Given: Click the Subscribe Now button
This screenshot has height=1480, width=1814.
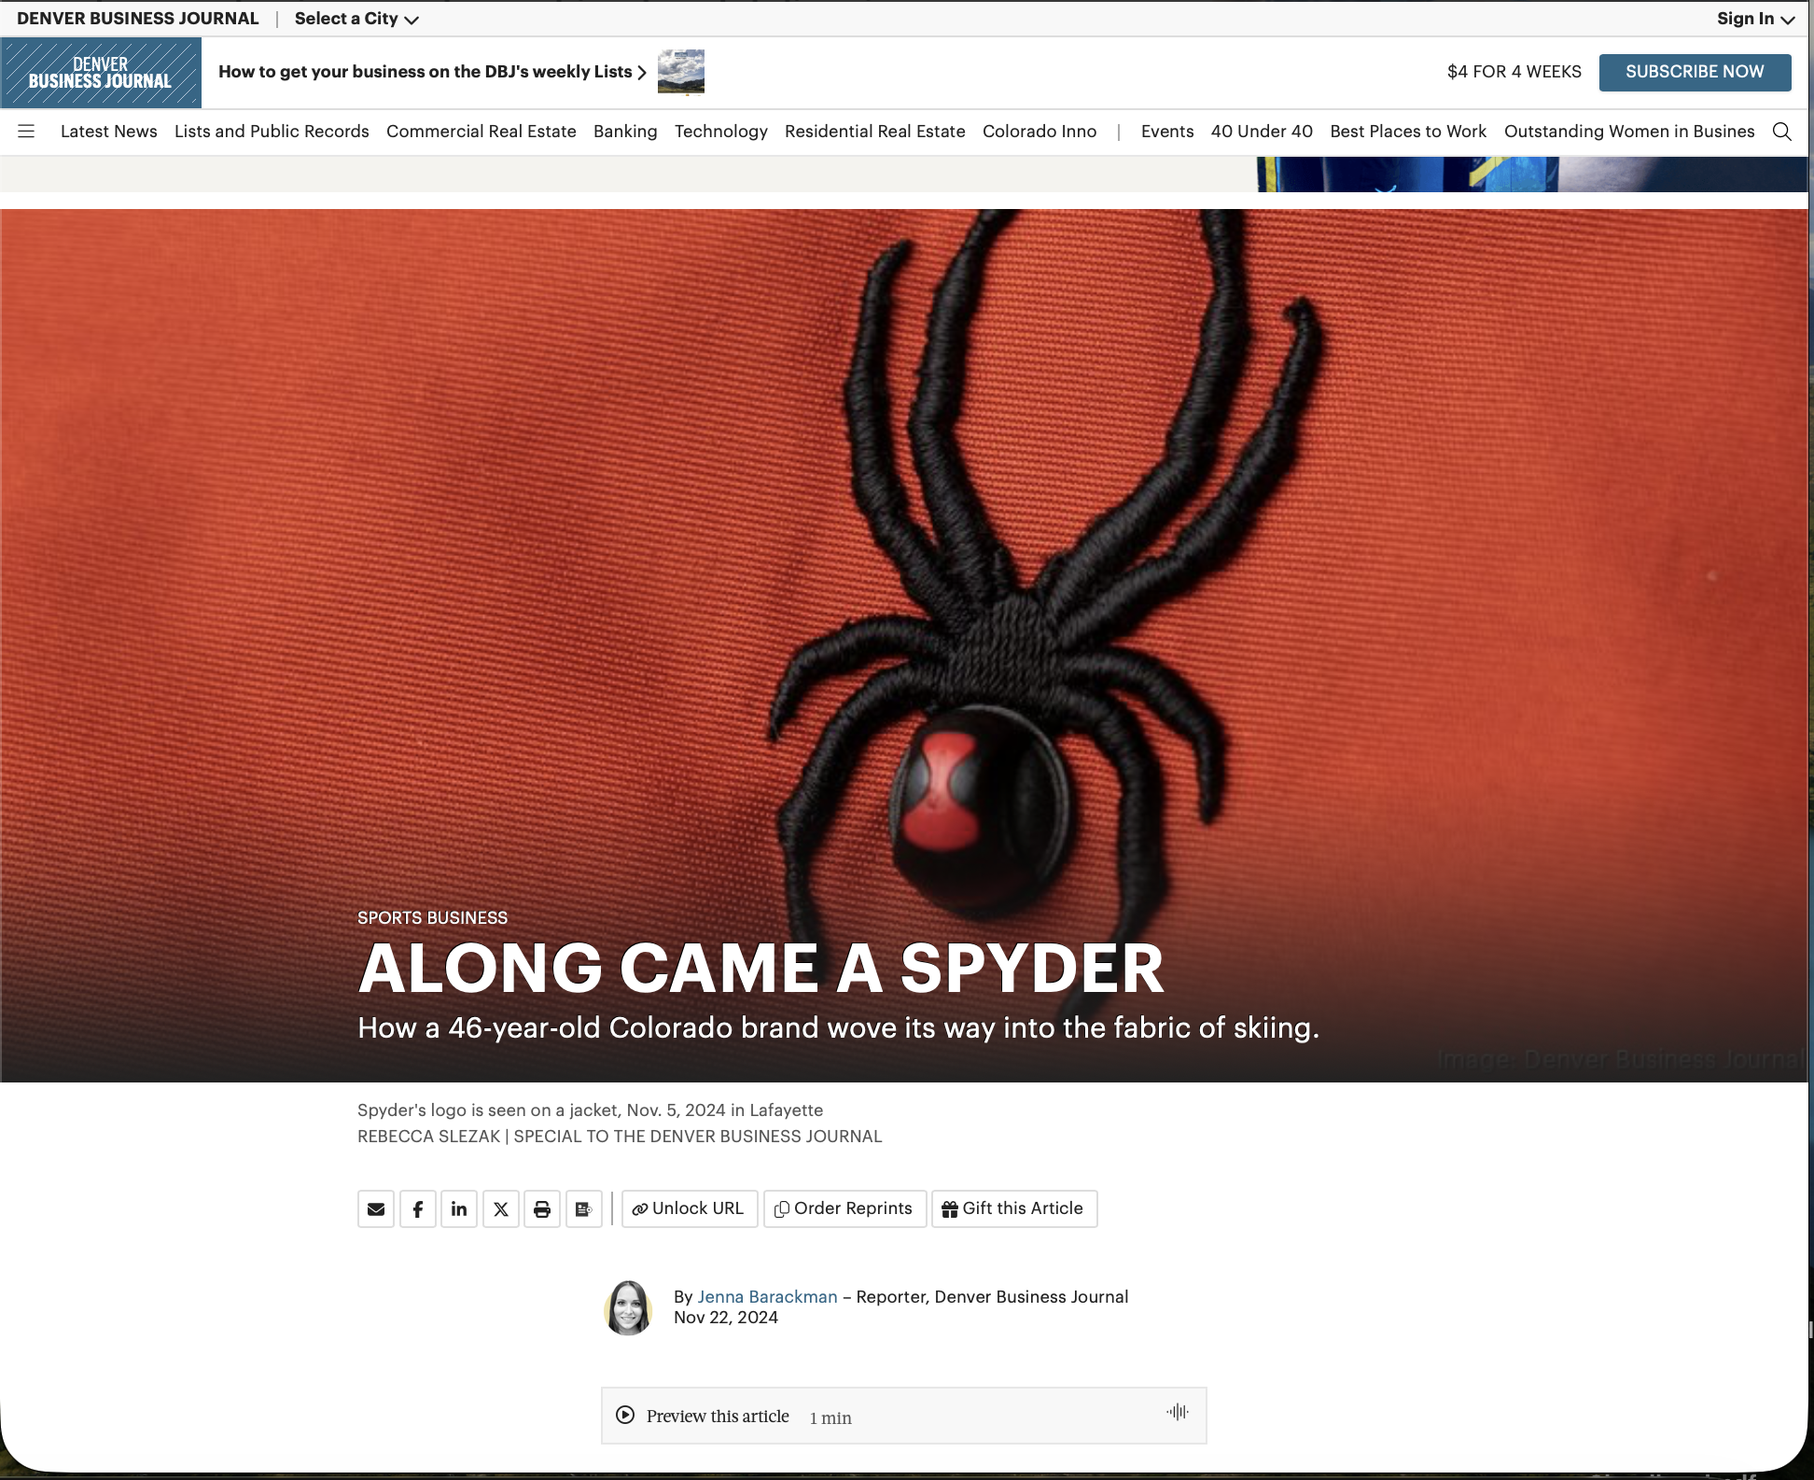Looking at the screenshot, I should [1694, 72].
